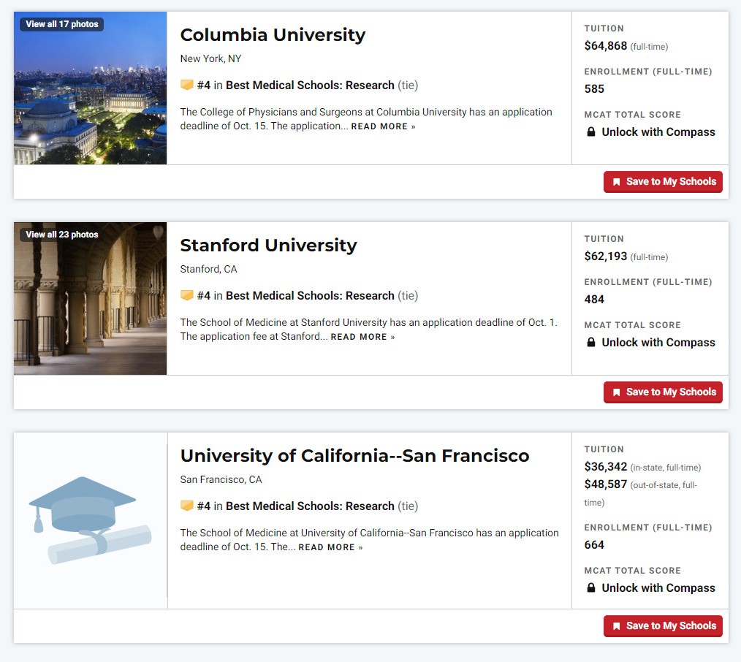741x662 pixels.
Task: Open the Columbia University title link
Action: tap(273, 35)
